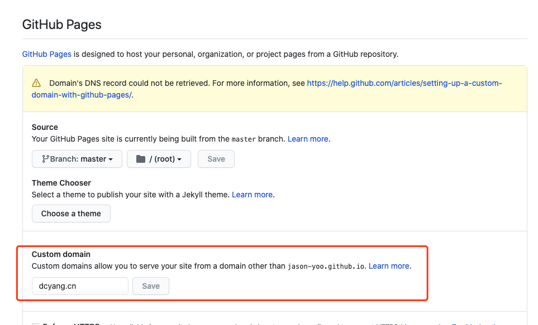538x325 pixels.
Task: Click the caret arrow next to master
Action: coord(111,159)
